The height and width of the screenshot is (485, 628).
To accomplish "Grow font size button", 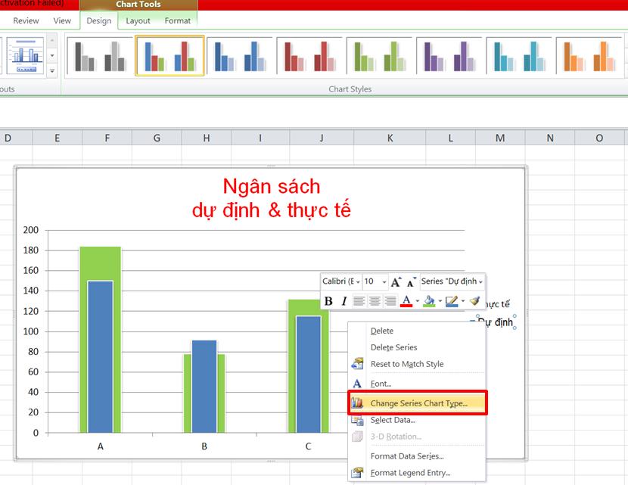I will point(396,282).
